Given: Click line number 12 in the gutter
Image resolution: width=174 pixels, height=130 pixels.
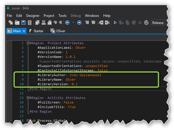Looking at the screenshot, I should 22,93.
